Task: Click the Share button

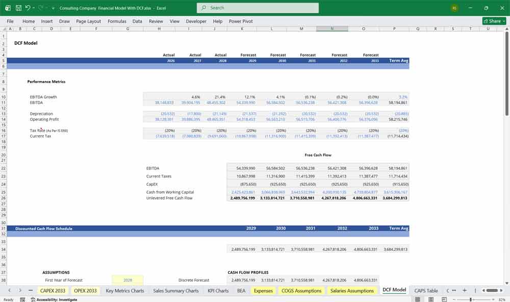Action: [493, 21]
